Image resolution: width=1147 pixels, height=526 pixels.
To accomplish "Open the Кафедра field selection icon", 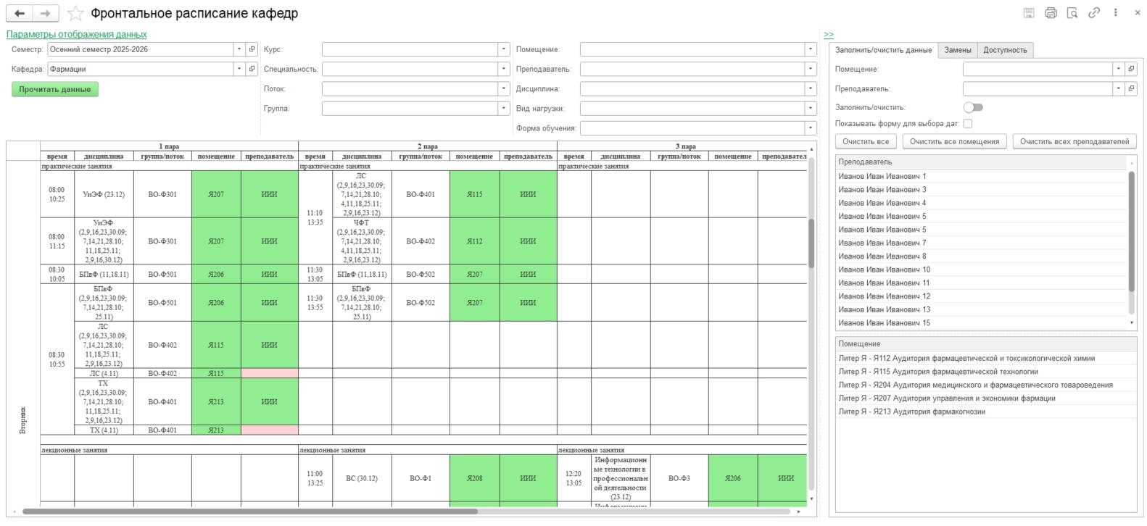I will tap(252, 69).
